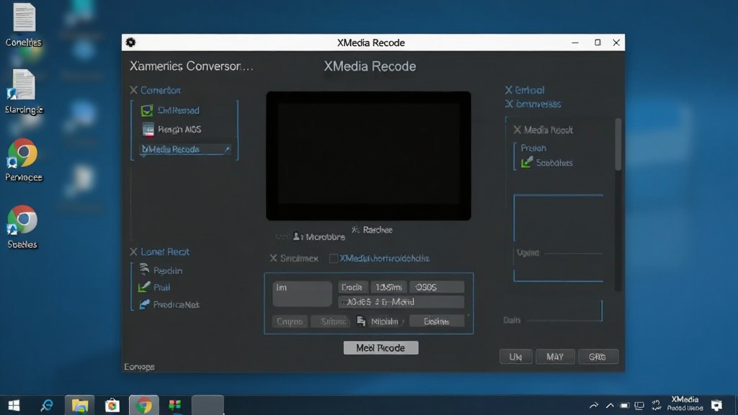The width and height of the screenshot is (738, 415).
Task: Click the Coypno button
Action: [290, 321]
